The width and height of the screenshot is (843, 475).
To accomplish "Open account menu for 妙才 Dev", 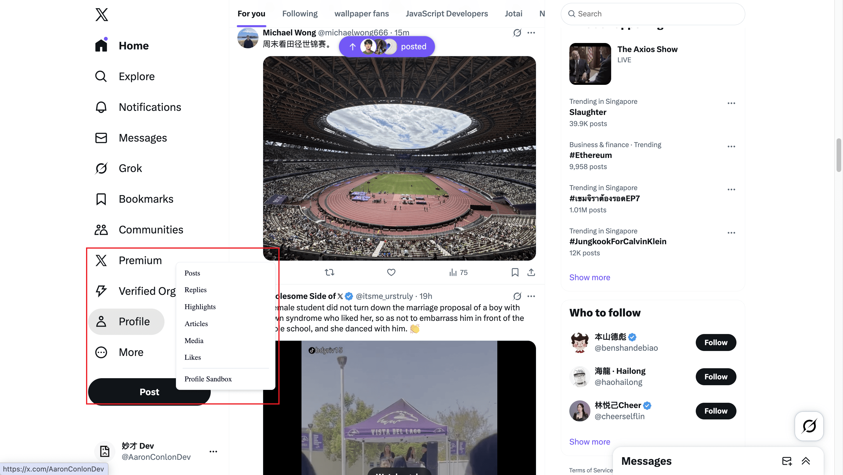I will click(x=213, y=452).
